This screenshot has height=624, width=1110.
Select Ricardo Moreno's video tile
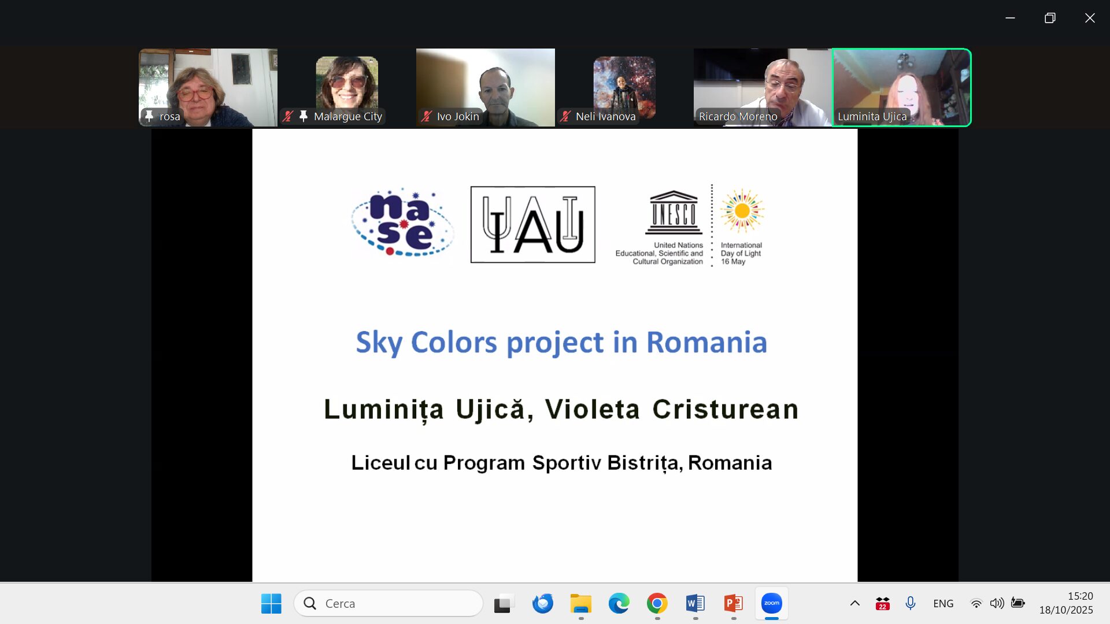[x=762, y=87]
